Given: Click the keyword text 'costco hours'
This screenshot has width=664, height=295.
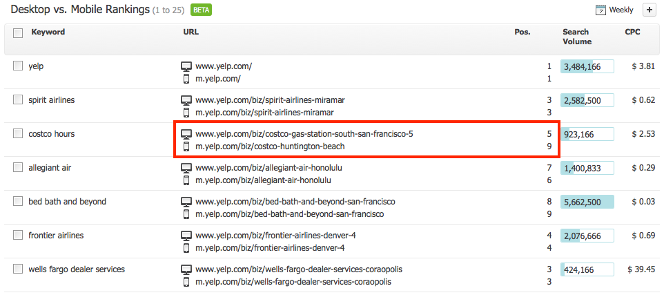Looking at the screenshot, I should tap(51, 134).
